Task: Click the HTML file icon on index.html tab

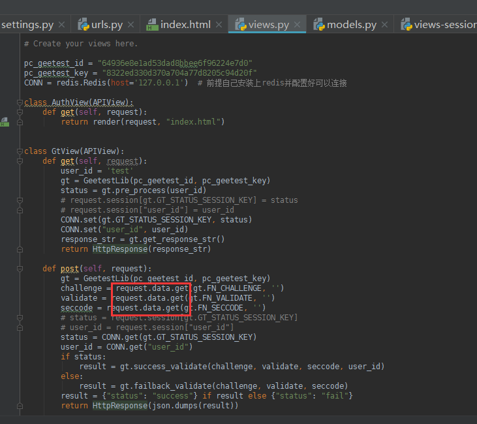Action: pyautogui.click(x=152, y=25)
